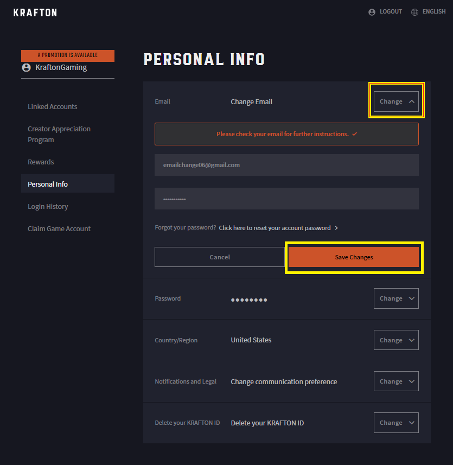Click the Cancel button
The image size is (453, 465).
[220, 257]
